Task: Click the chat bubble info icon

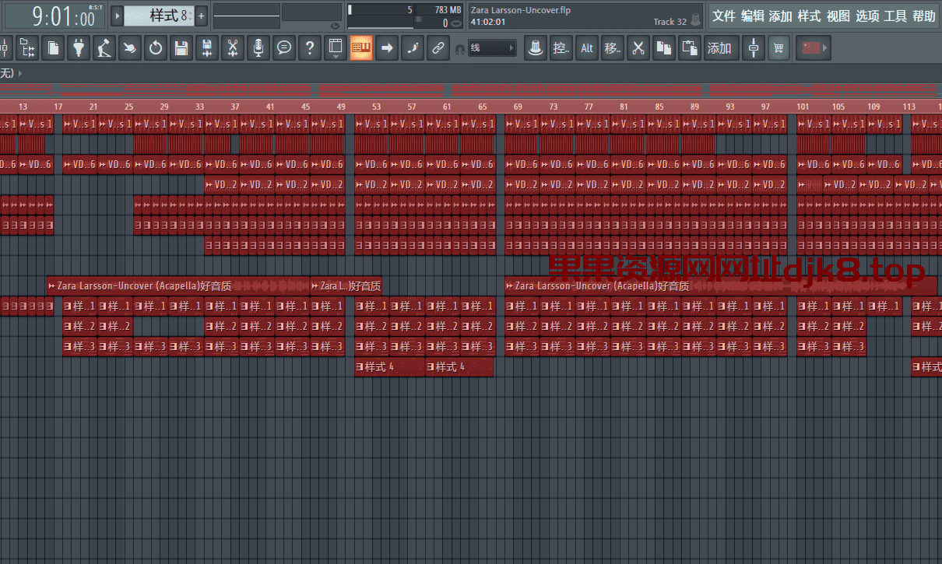Action: (284, 48)
